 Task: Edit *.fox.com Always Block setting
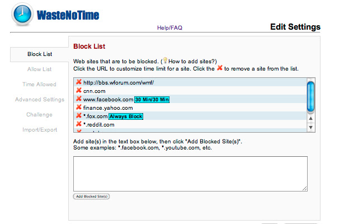(125, 116)
